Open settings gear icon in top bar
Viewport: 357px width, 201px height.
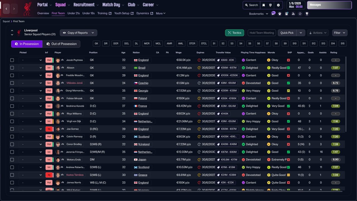[278, 5]
